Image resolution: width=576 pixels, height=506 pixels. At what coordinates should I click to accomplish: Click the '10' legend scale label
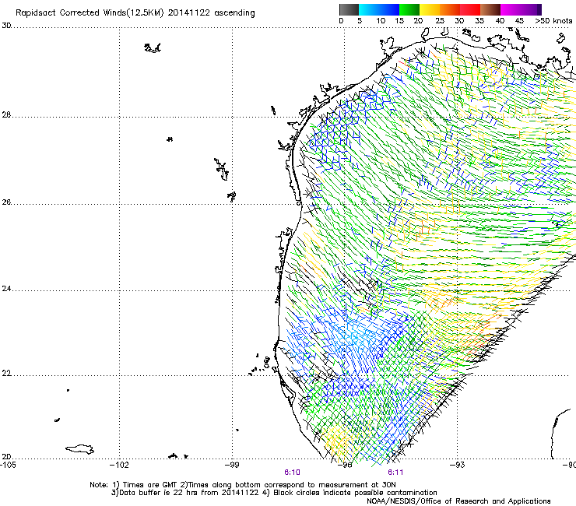pyautogui.click(x=381, y=21)
